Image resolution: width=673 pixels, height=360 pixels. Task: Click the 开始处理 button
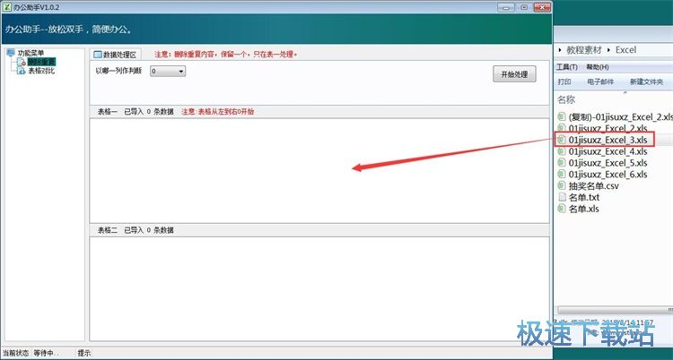pyautogui.click(x=514, y=74)
